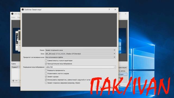Image resolution: width=174 pixels, height=98 pixels.
Task: Click the OBS logo in properties title bar
Action: coord(23,10)
